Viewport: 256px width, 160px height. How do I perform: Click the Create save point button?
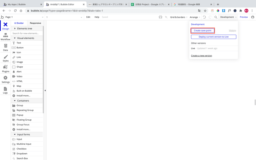pos(203,30)
